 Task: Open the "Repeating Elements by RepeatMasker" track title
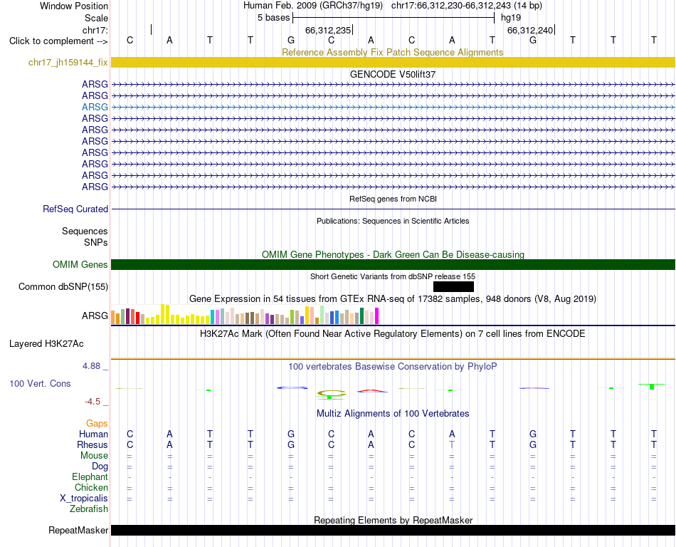pos(393,520)
